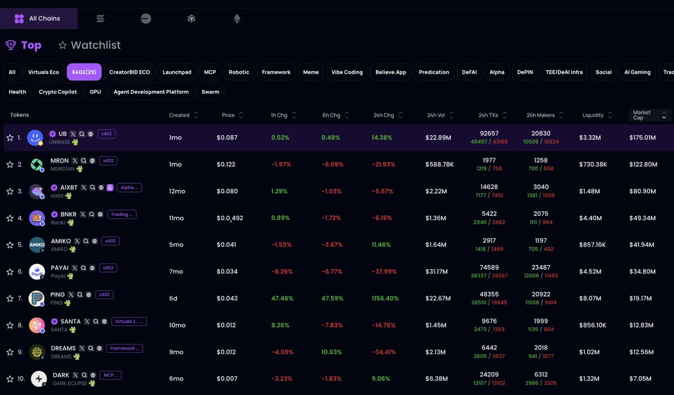Star the UB token for watchlist
674x395 pixels.
pyautogui.click(x=10, y=138)
